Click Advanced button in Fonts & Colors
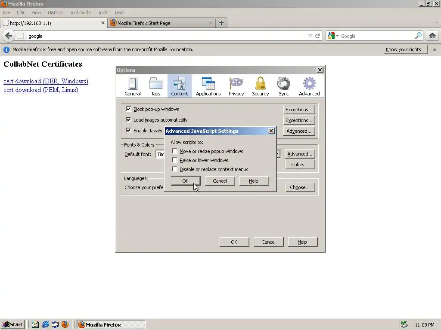 [300, 154]
